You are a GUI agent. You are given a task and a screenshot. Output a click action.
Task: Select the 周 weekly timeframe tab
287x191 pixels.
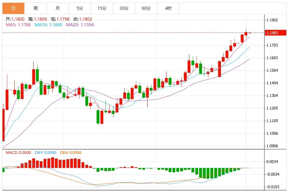pyautogui.click(x=35, y=8)
